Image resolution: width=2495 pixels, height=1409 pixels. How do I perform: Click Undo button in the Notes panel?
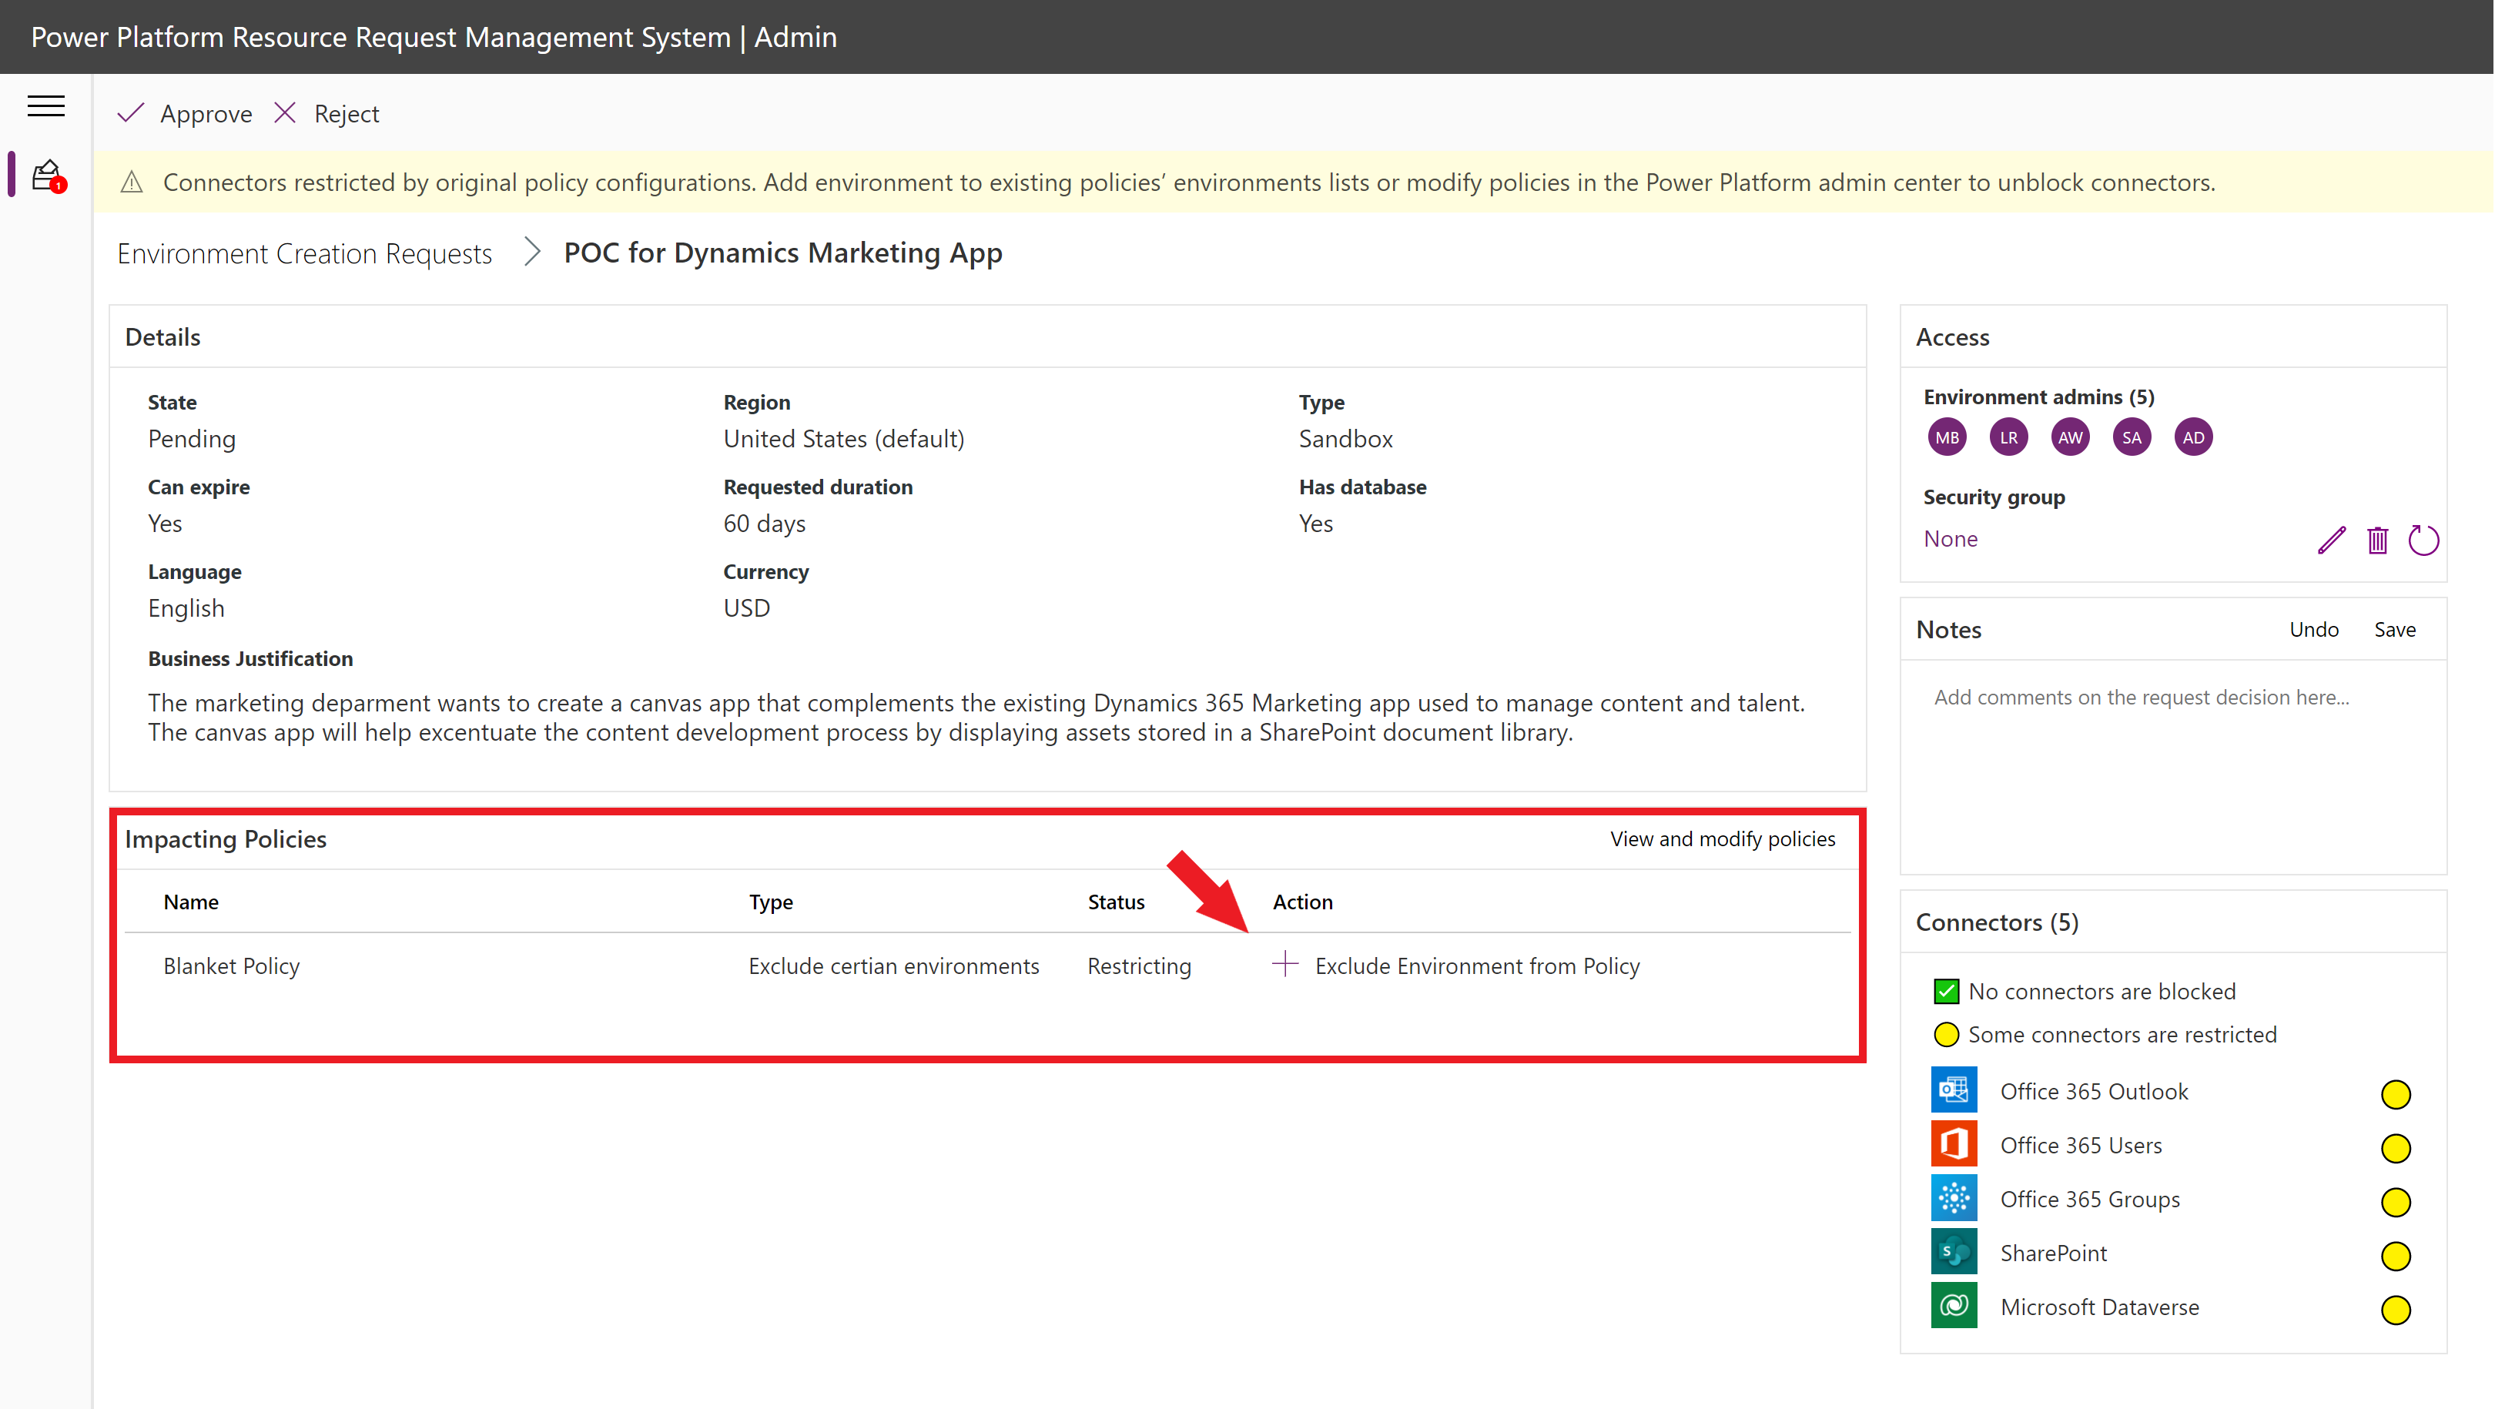pos(2313,629)
